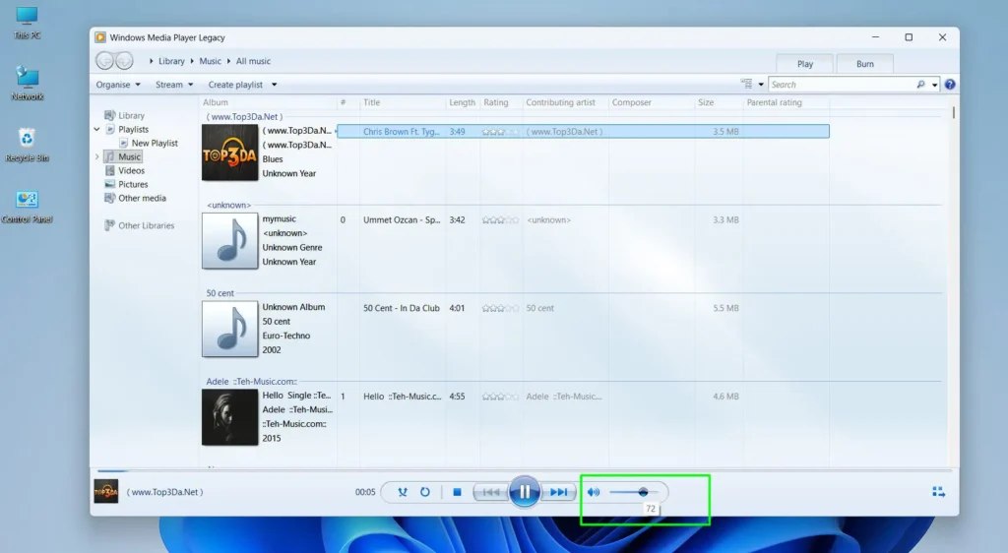Go to the previous track
The width and height of the screenshot is (1008, 553).
(x=490, y=493)
